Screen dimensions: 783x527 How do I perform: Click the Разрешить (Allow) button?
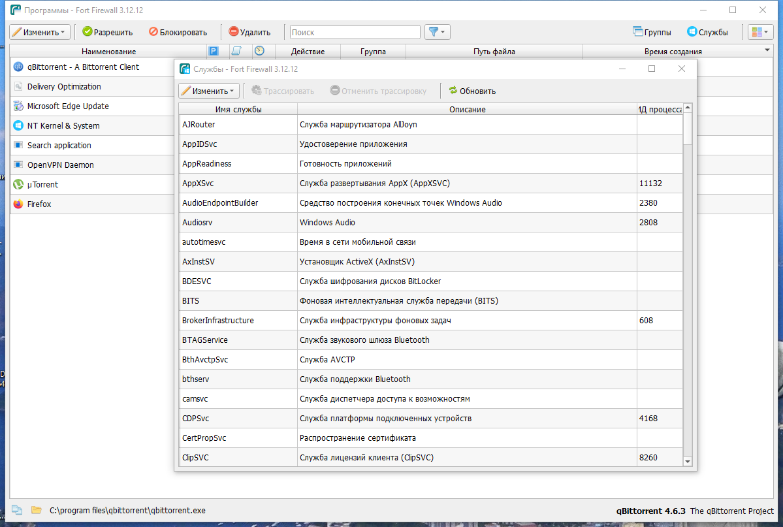(x=107, y=32)
